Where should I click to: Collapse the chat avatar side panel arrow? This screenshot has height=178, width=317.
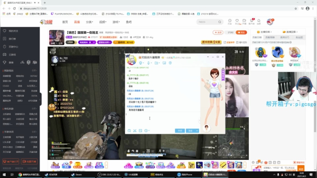(199, 121)
